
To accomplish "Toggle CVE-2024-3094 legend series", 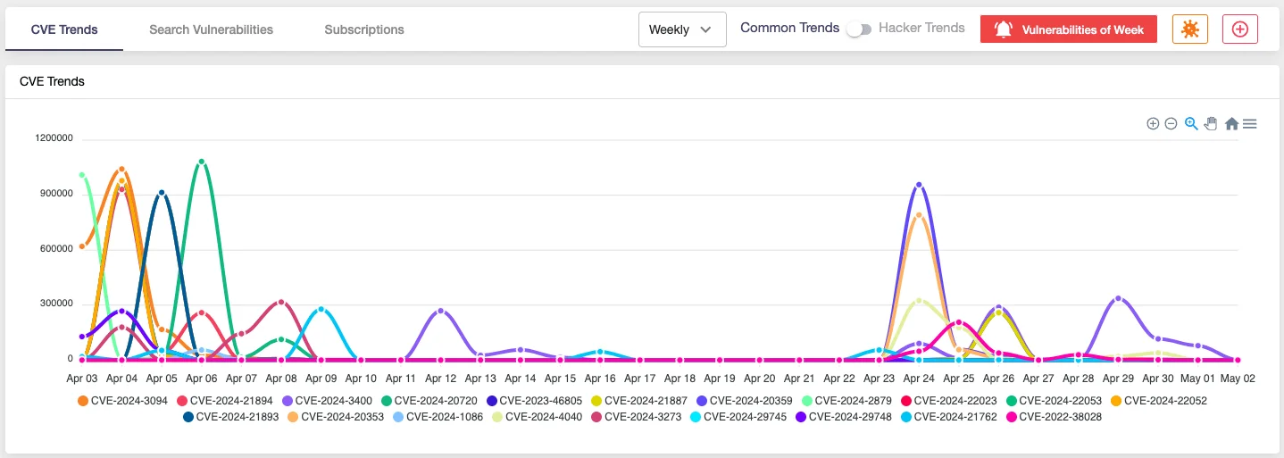I will pyautogui.click(x=125, y=400).
